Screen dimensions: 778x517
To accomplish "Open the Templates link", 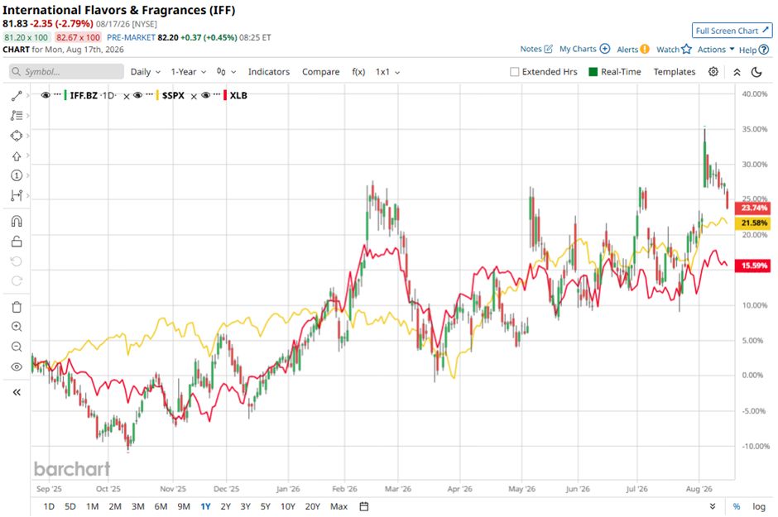I will pos(675,72).
